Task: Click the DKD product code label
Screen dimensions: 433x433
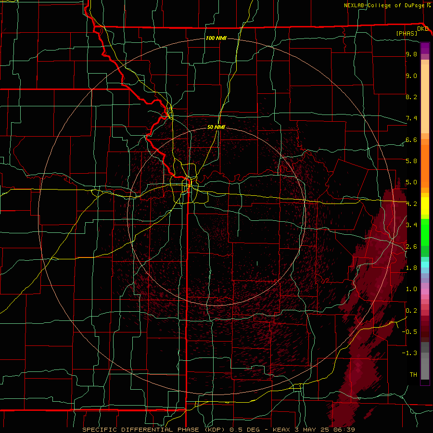Action: pyautogui.click(x=423, y=29)
